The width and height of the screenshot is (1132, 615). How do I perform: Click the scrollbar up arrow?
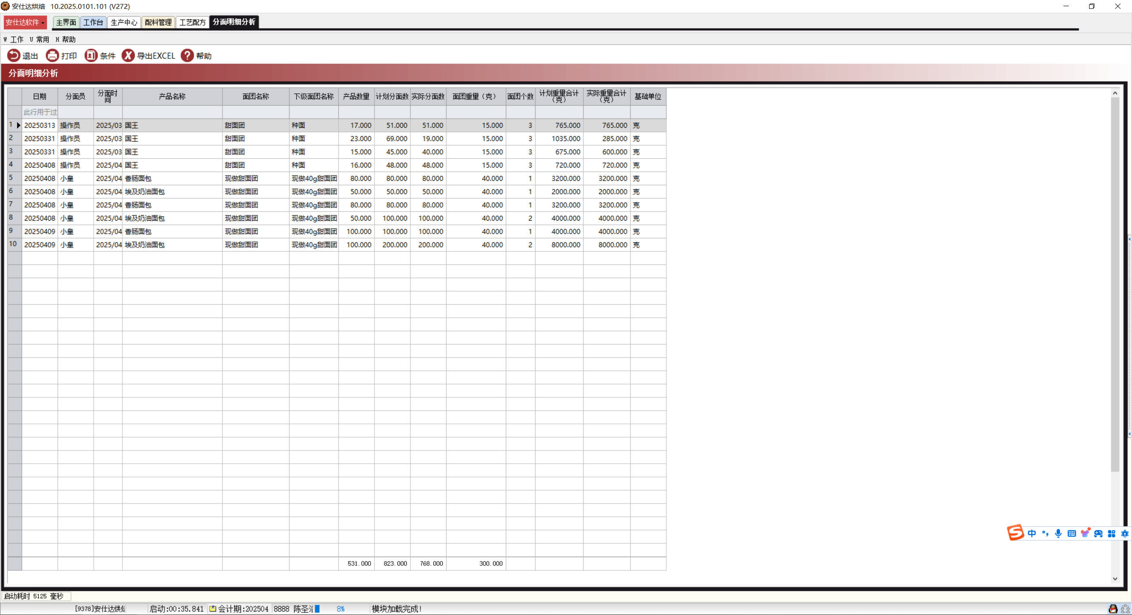point(1115,93)
